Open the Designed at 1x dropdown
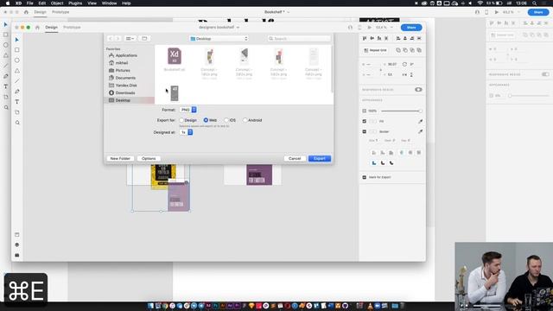This screenshot has width=553, height=311. click(x=187, y=132)
